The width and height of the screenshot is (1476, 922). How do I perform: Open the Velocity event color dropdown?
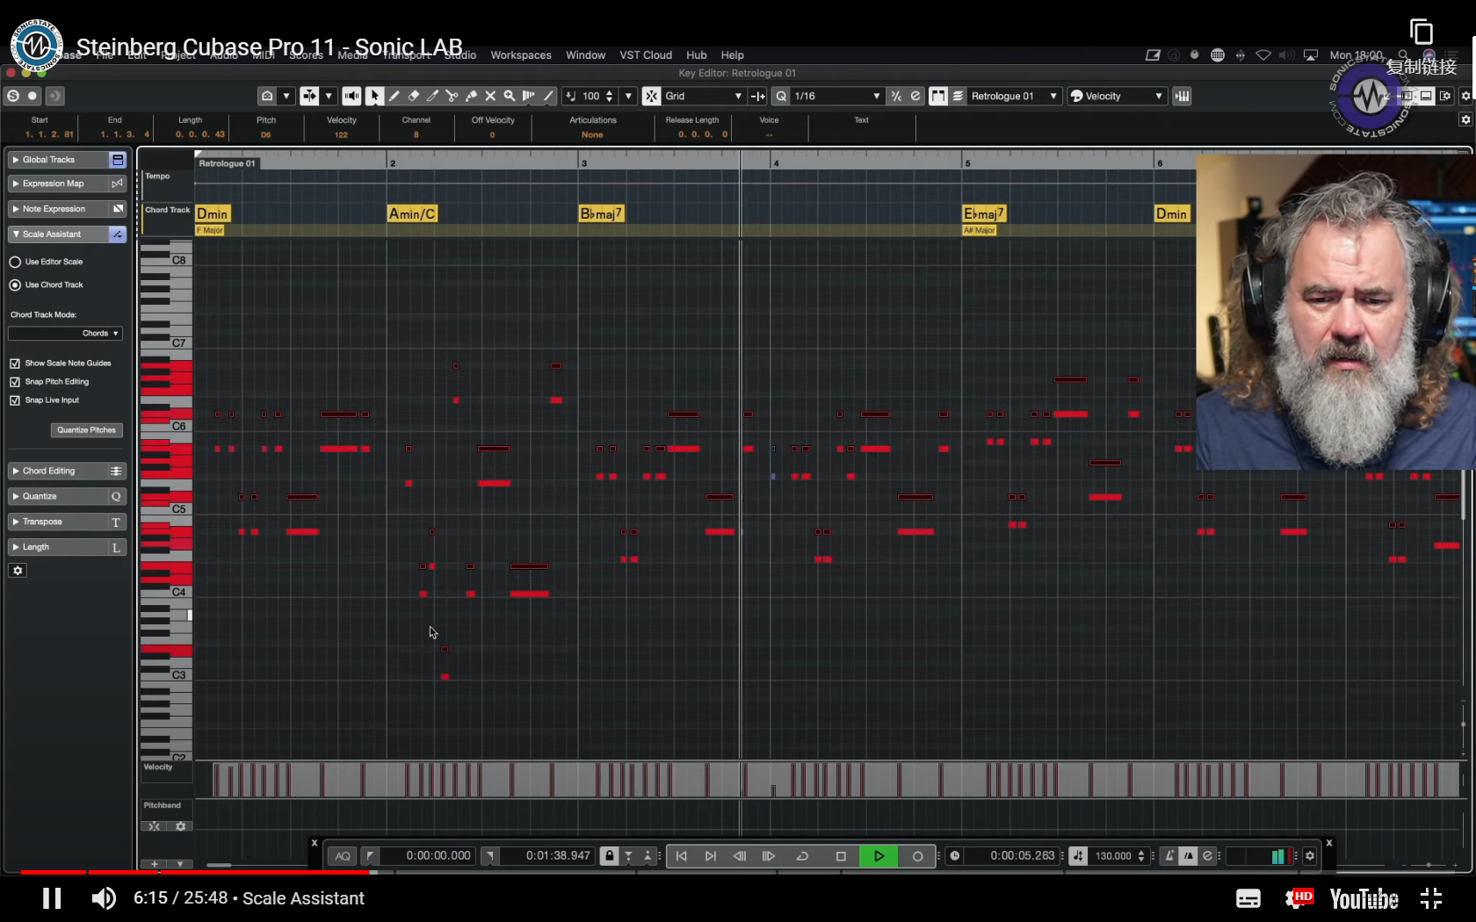point(1117,96)
